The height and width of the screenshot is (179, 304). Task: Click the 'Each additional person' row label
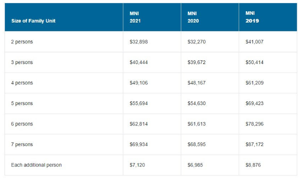tap(37, 165)
